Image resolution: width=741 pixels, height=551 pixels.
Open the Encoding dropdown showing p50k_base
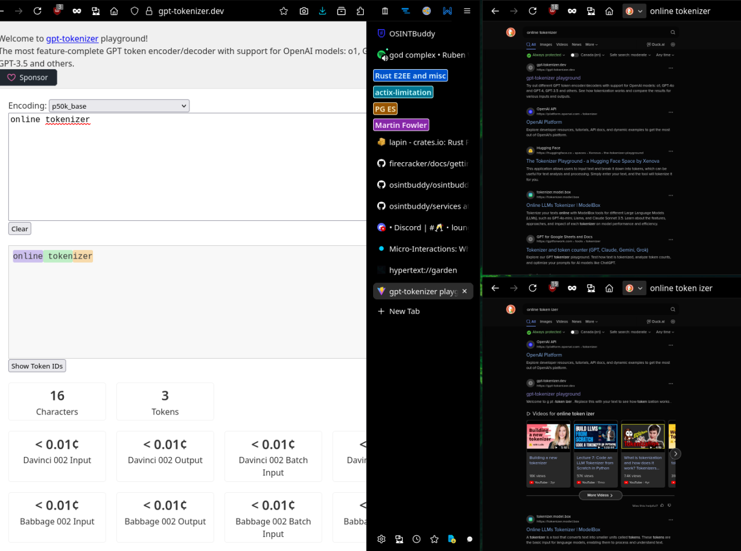(119, 106)
